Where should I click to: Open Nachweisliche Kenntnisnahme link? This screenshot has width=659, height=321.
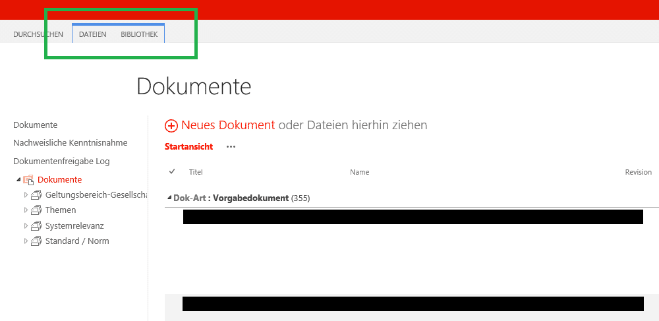(71, 143)
